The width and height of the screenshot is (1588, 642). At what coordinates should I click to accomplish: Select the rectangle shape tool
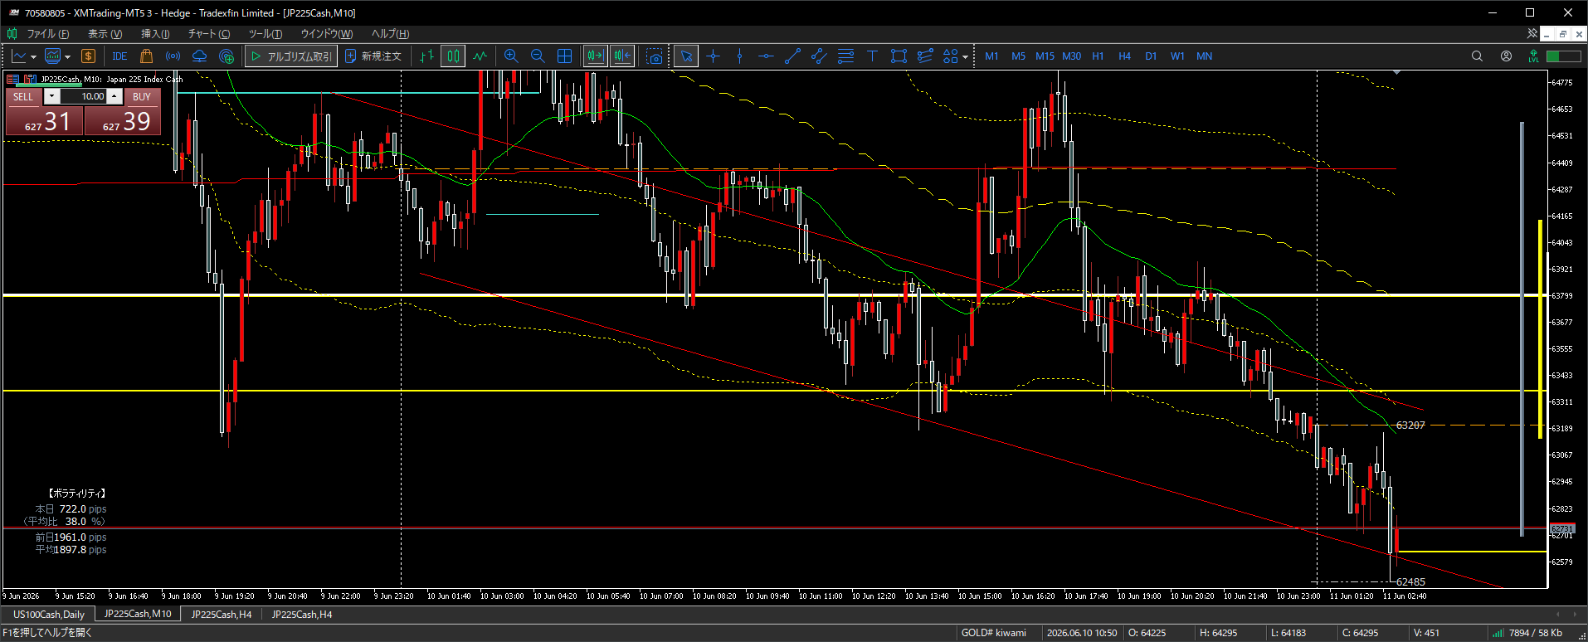coord(899,56)
